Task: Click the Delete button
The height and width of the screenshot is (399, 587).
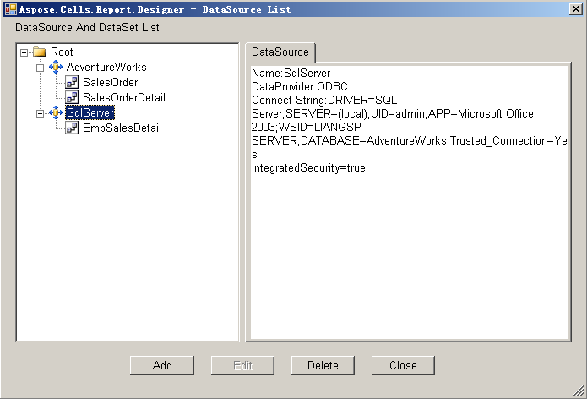Action: pyautogui.click(x=323, y=365)
